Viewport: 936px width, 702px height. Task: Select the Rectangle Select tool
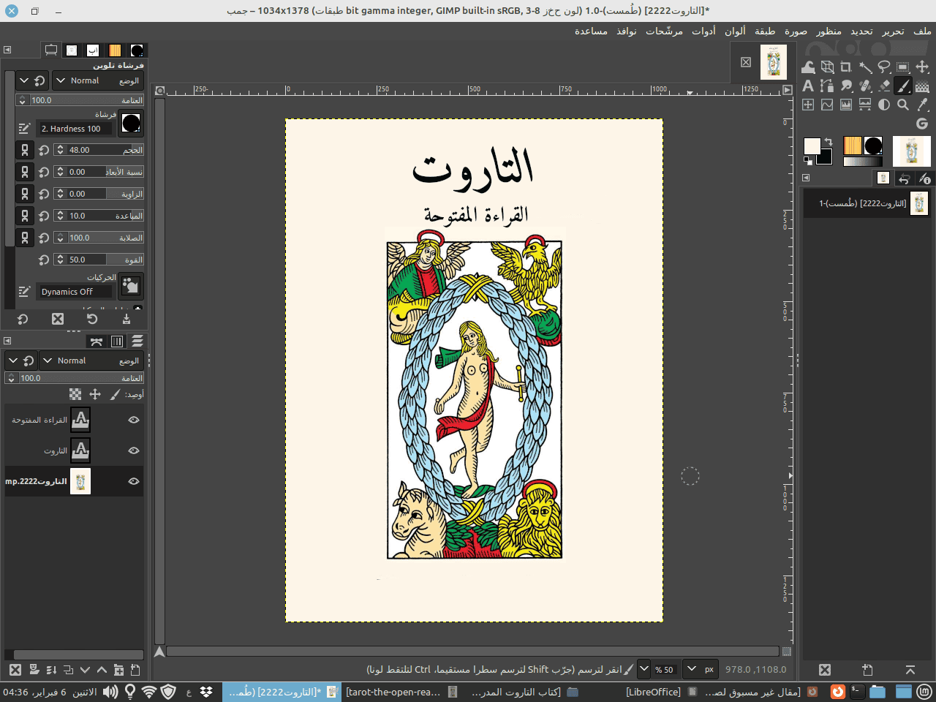pyautogui.click(x=903, y=67)
